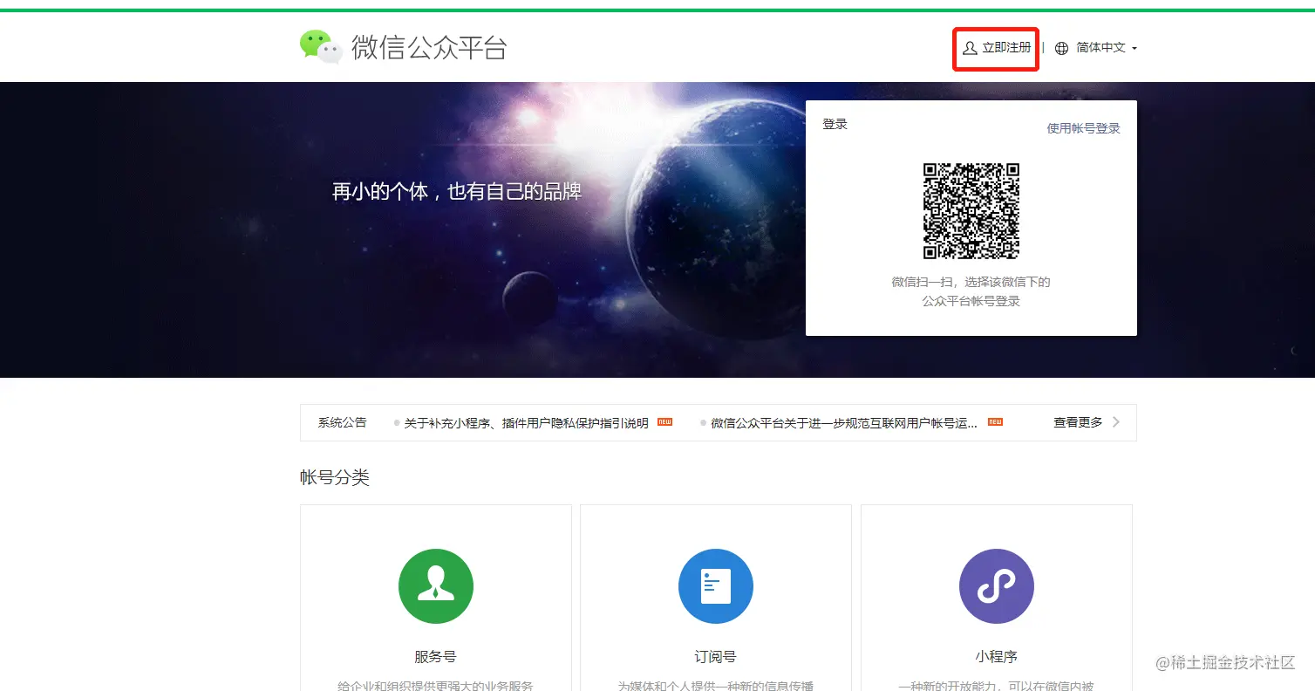Click the 登录 heading in the login panel
This screenshot has width=1315, height=691.
835,124
